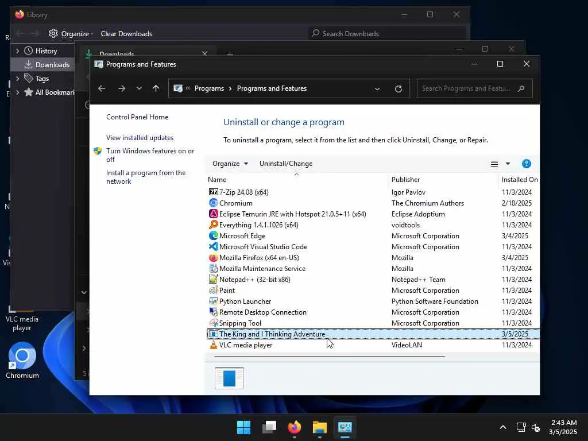This screenshot has width=588, height=441.
Task: Click the 7-Zip program icon
Action: coord(214,192)
